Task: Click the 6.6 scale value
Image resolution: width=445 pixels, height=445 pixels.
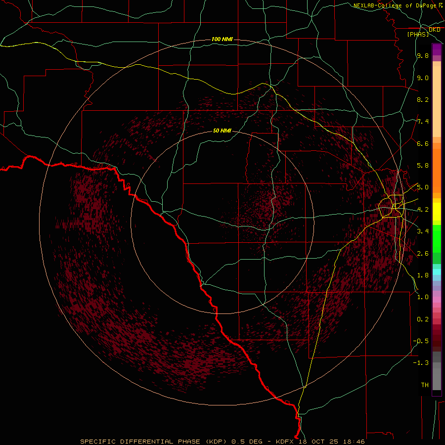Action: click(423, 143)
